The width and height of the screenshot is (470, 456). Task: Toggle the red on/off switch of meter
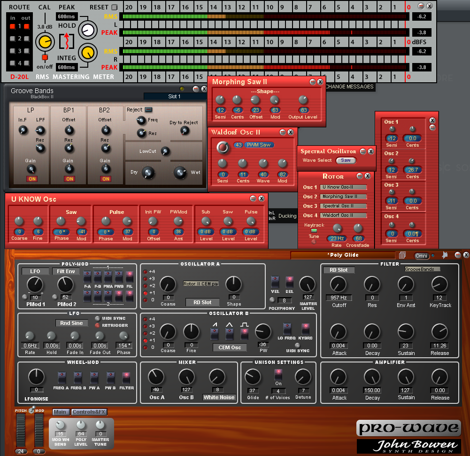click(x=45, y=57)
